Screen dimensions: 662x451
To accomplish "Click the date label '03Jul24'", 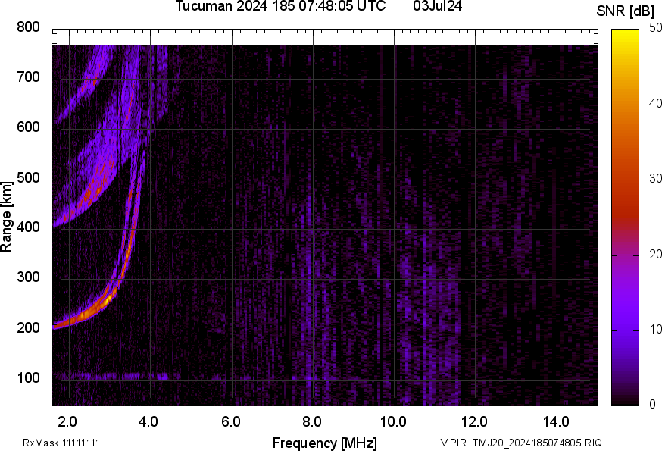I will (x=437, y=6).
